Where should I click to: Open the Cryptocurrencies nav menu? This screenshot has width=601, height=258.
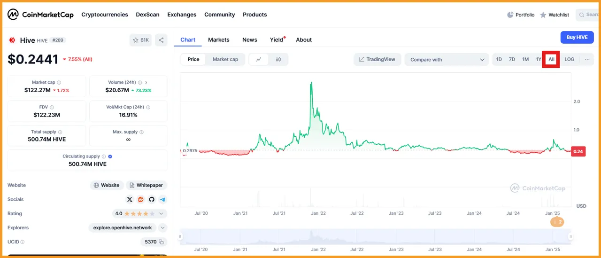(x=105, y=15)
